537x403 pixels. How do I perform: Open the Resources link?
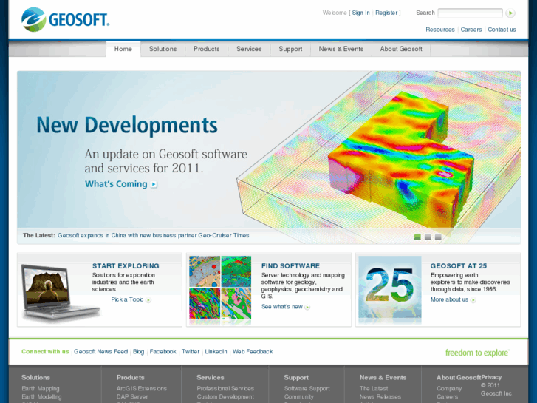(440, 30)
